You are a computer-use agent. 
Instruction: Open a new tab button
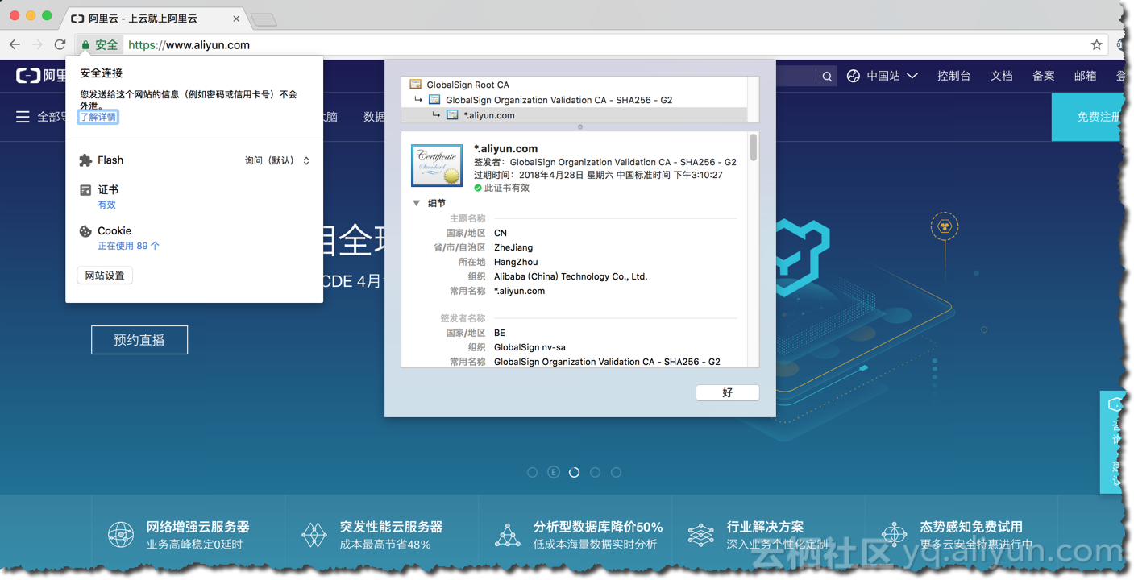[264, 19]
